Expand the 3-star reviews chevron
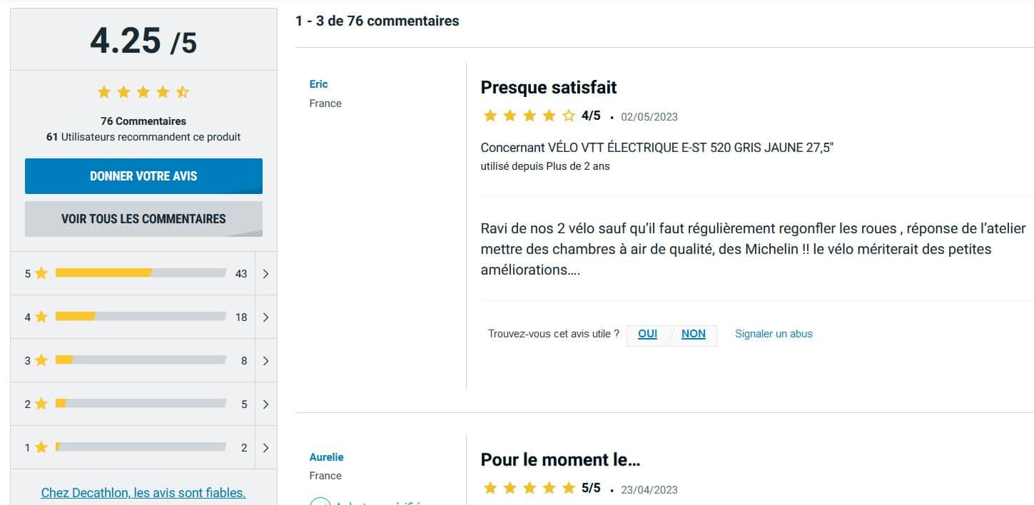Image resolution: width=1034 pixels, height=505 pixels. 265,360
